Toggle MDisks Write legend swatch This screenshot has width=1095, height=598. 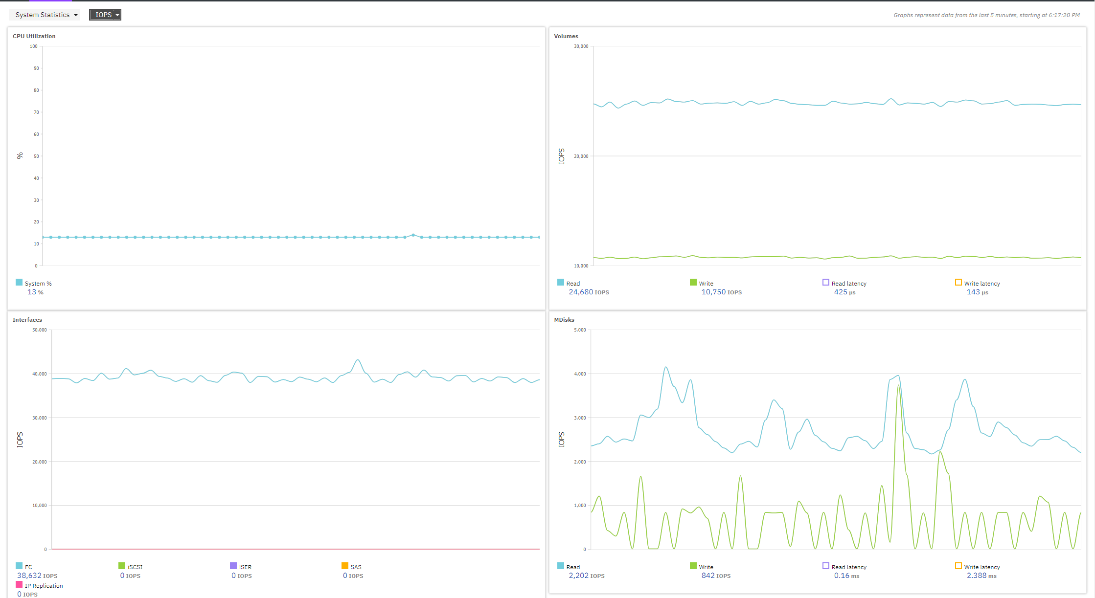[693, 566]
